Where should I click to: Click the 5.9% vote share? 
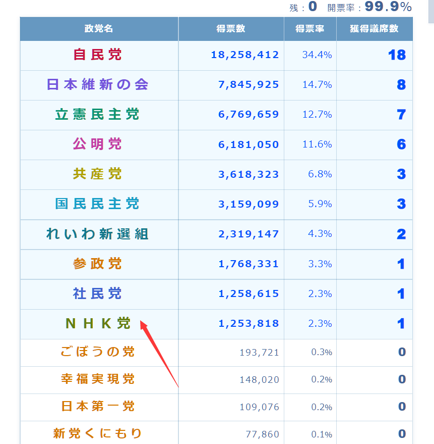pyautogui.click(x=320, y=204)
